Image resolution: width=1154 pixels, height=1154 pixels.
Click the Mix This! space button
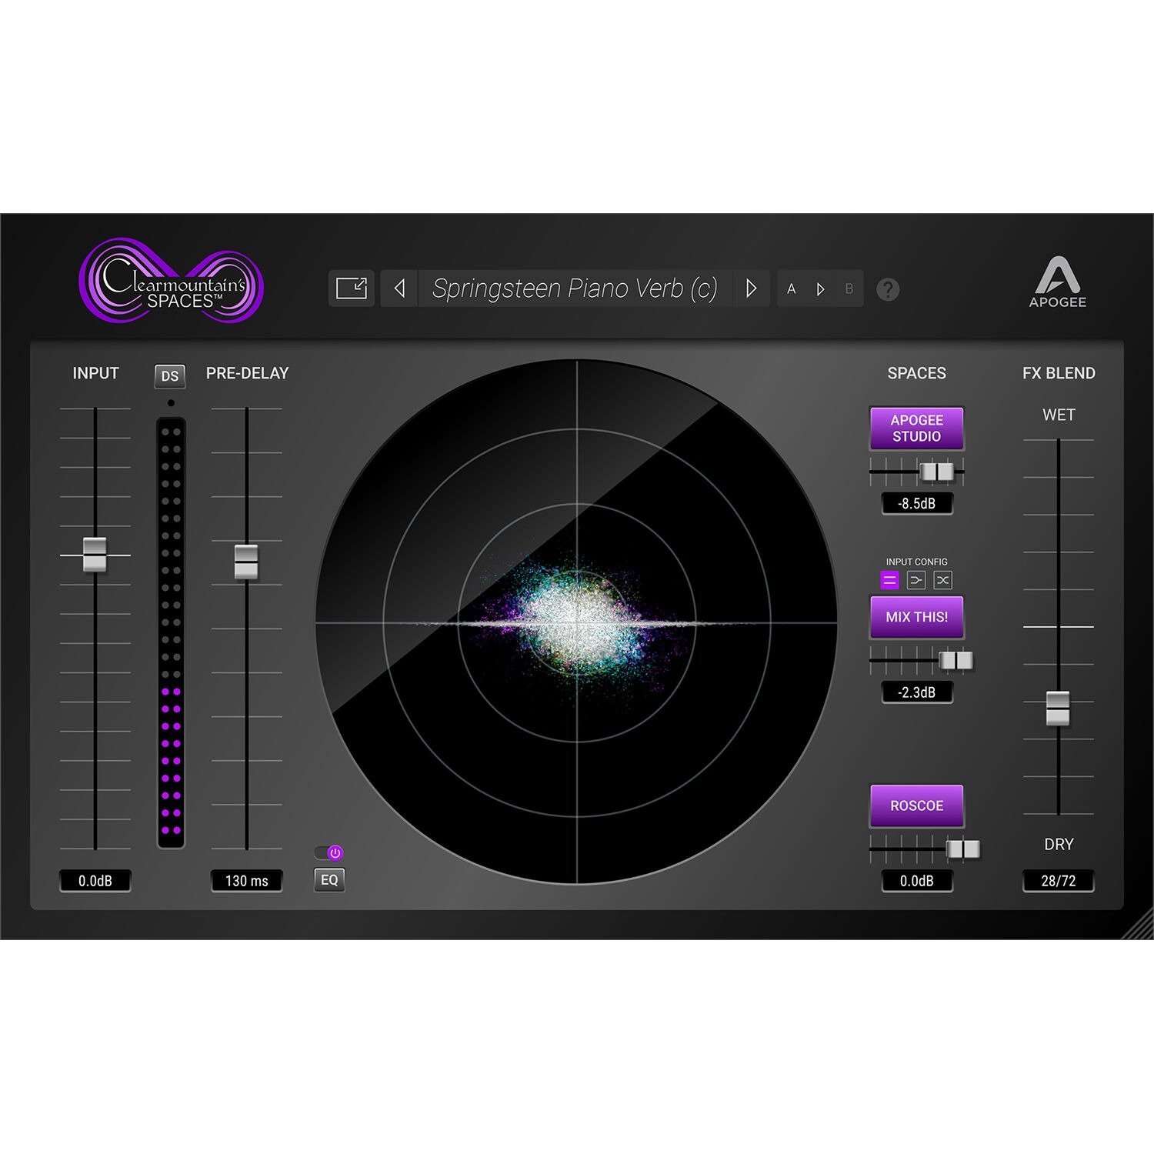[916, 617]
